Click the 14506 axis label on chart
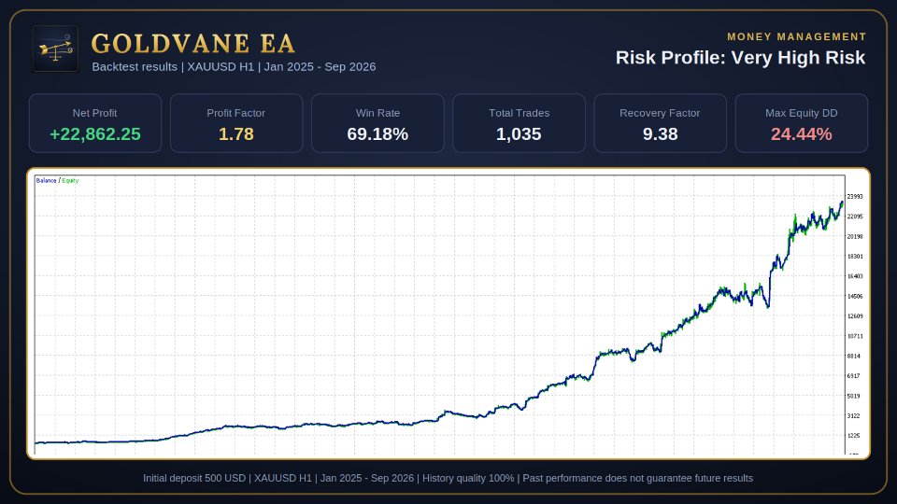This screenshot has height=504, width=897. (855, 297)
